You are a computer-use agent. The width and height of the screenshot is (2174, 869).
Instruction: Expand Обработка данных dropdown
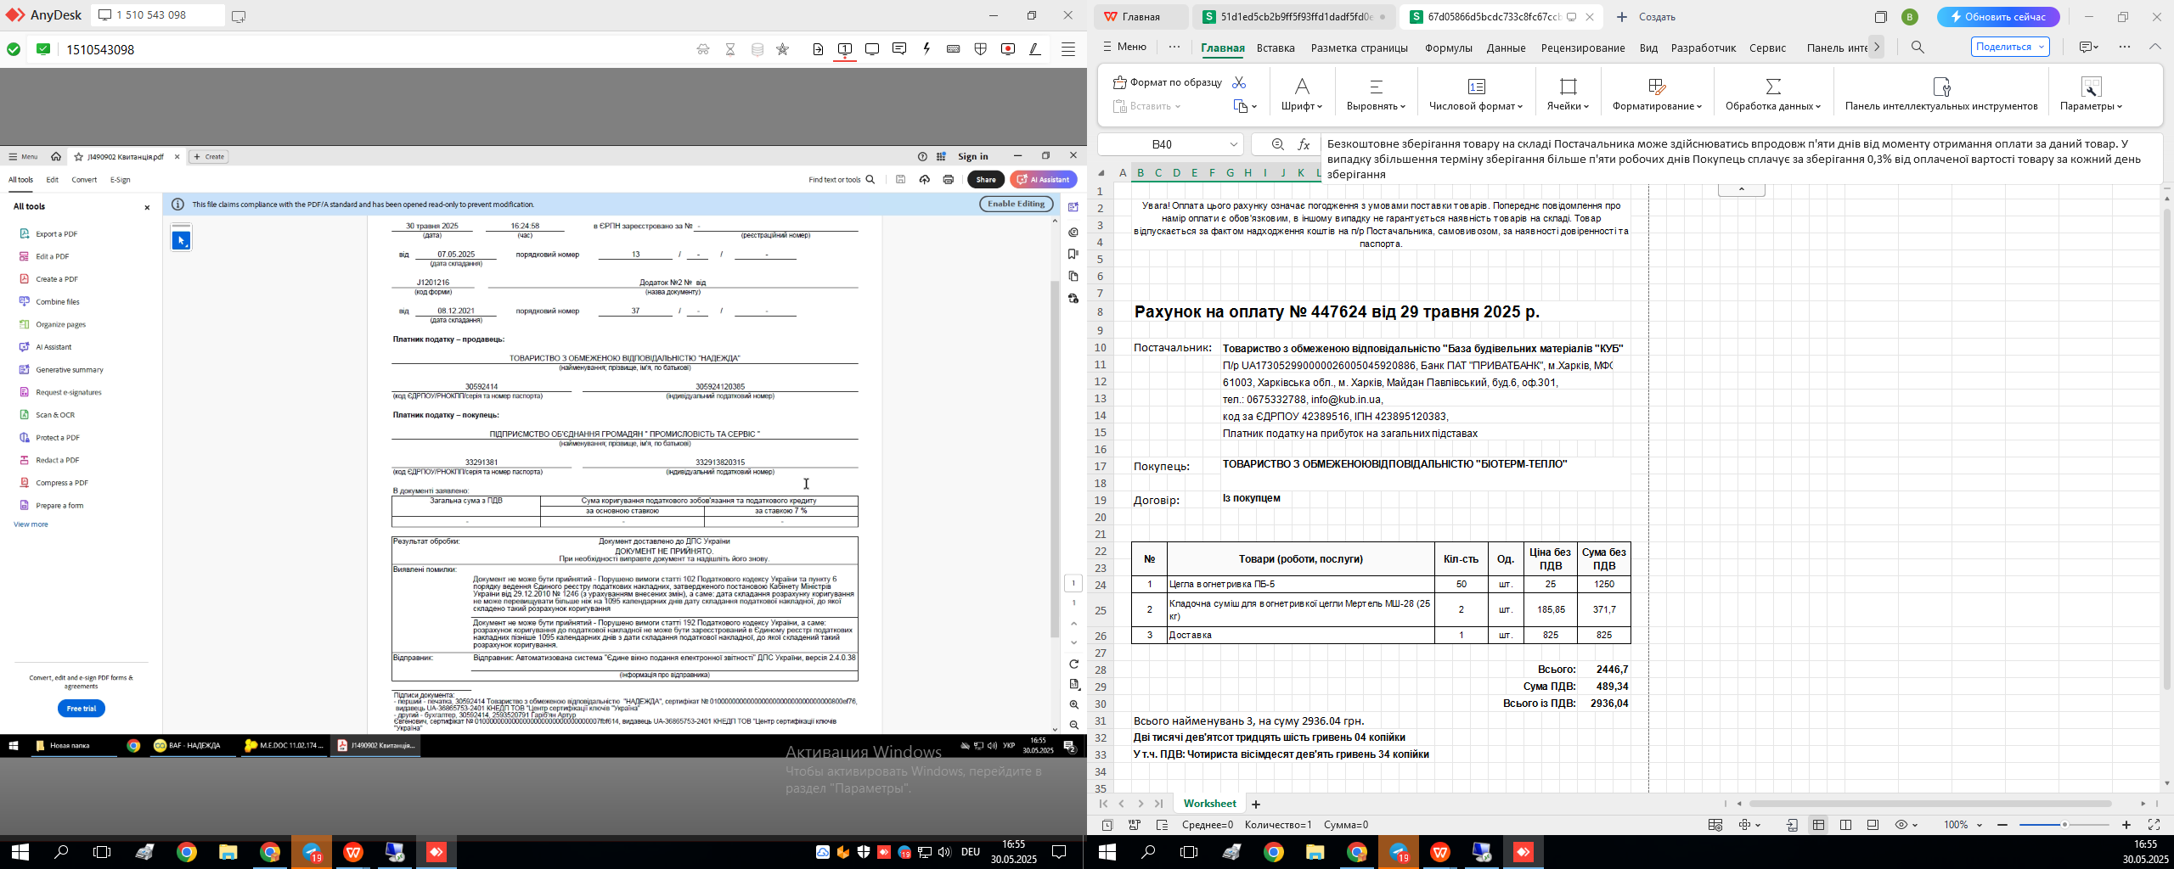[x=1773, y=94]
